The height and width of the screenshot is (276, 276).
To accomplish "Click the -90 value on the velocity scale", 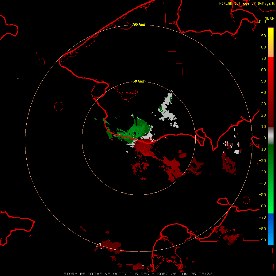I will [x=262, y=240].
